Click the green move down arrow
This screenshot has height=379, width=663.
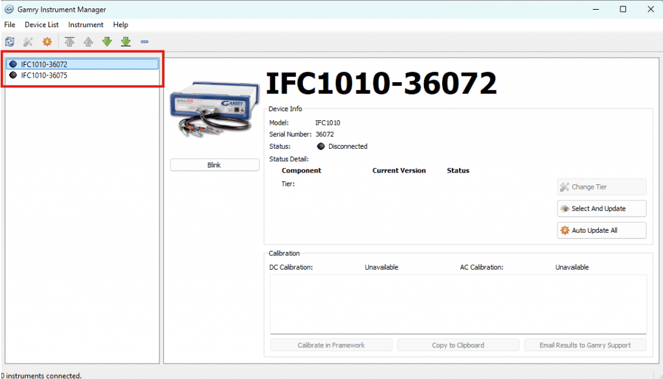(107, 42)
